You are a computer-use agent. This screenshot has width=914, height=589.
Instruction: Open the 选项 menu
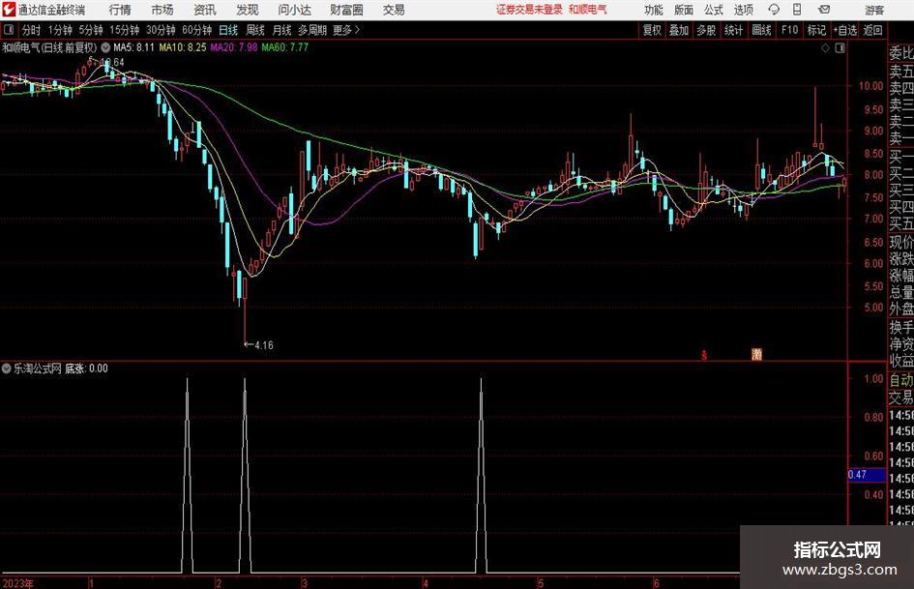click(x=743, y=10)
